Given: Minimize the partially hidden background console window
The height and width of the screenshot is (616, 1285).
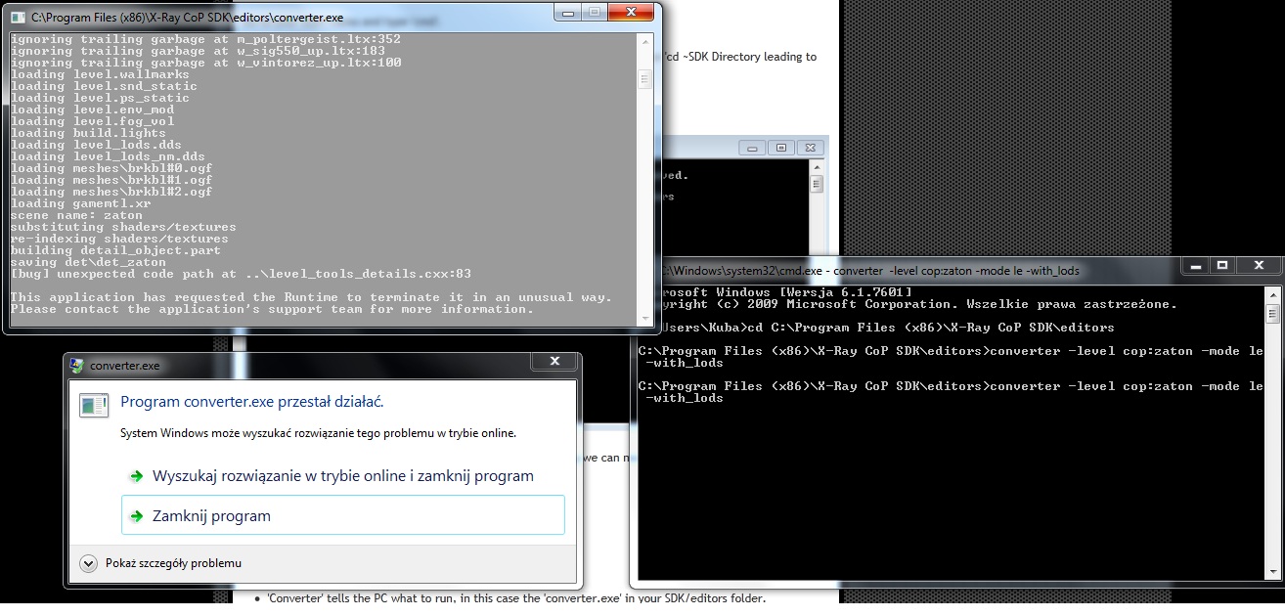Looking at the screenshot, I should pyautogui.click(x=753, y=148).
